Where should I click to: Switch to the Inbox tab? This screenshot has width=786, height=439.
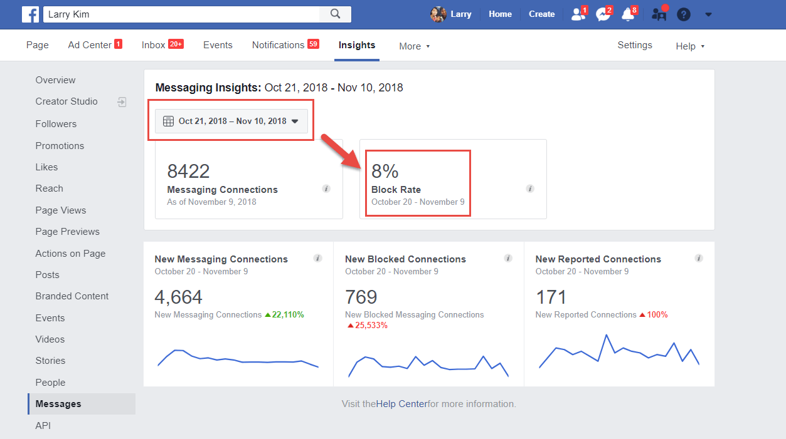click(162, 45)
